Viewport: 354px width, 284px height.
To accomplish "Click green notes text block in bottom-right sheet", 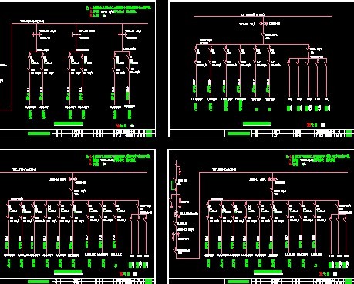I will 318,160.
